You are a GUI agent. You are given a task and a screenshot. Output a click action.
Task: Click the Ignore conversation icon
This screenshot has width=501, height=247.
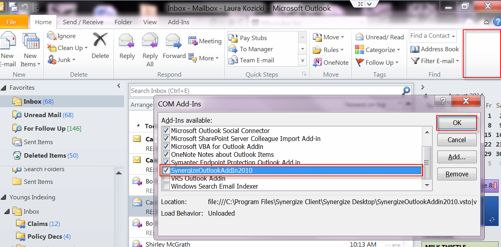[x=52, y=36]
